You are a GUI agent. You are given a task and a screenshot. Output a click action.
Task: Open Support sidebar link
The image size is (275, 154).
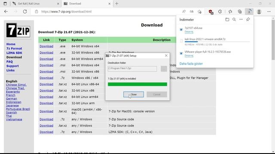coord(12,66)
